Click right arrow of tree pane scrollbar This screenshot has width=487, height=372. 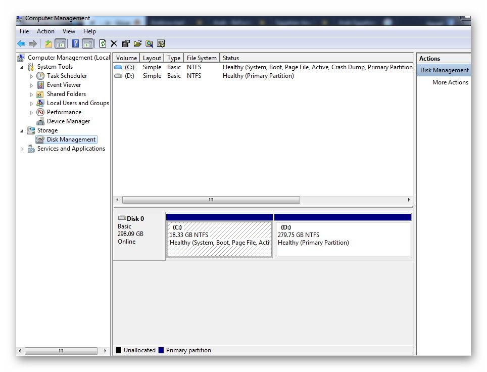click(x=105, y=351)
